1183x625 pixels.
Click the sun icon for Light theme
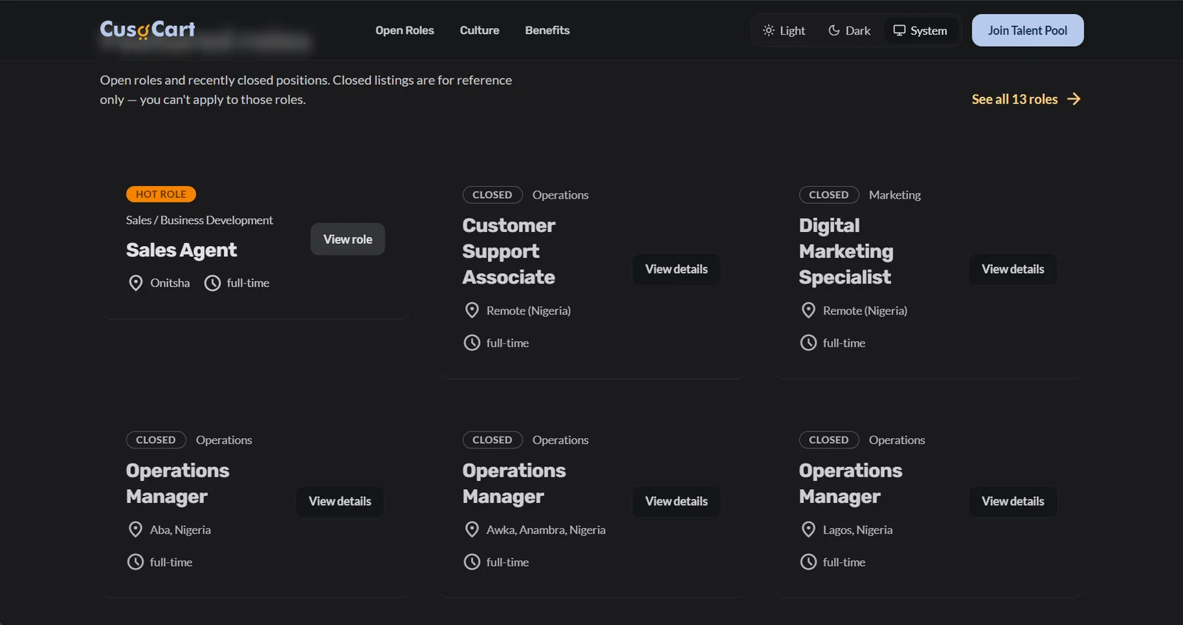[x=769, y=30]
